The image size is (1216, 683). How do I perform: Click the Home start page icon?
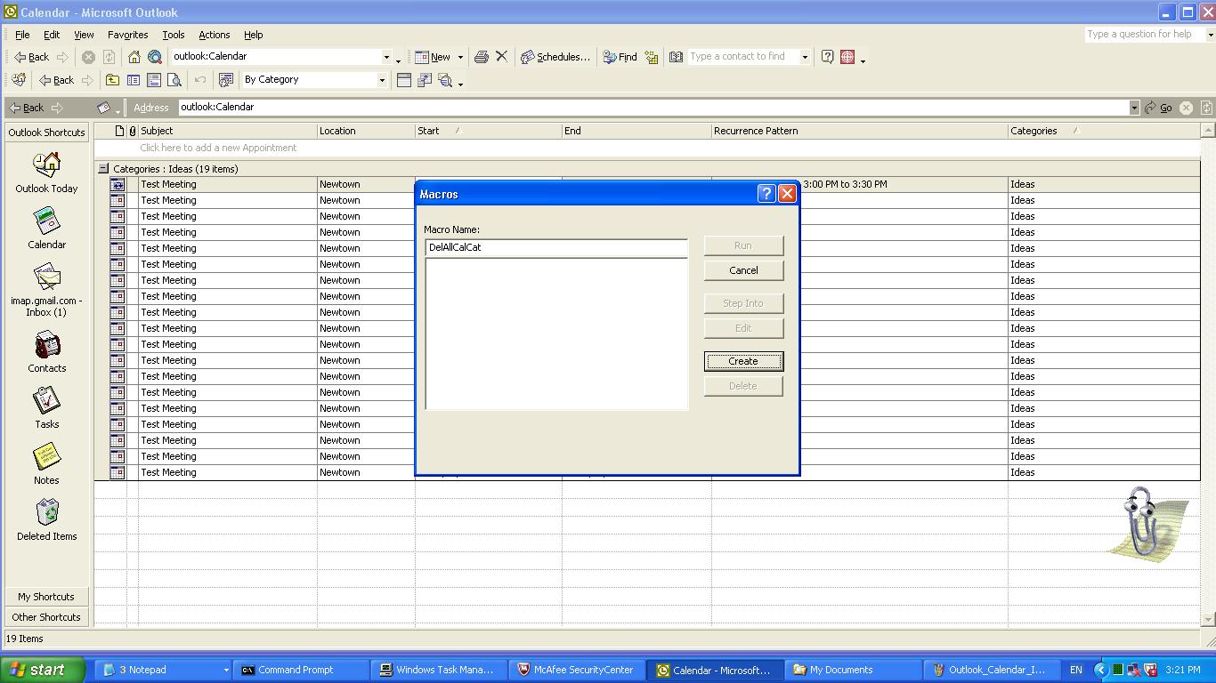tap(134, 57)
